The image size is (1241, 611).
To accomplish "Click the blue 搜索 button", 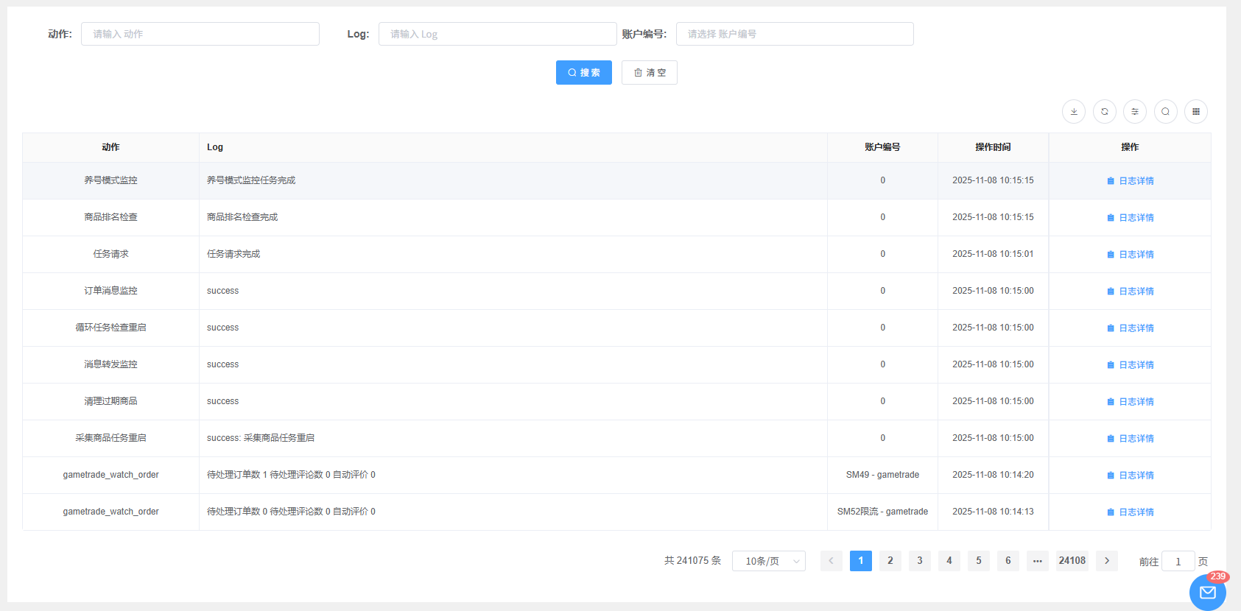I will coord(583,73).
